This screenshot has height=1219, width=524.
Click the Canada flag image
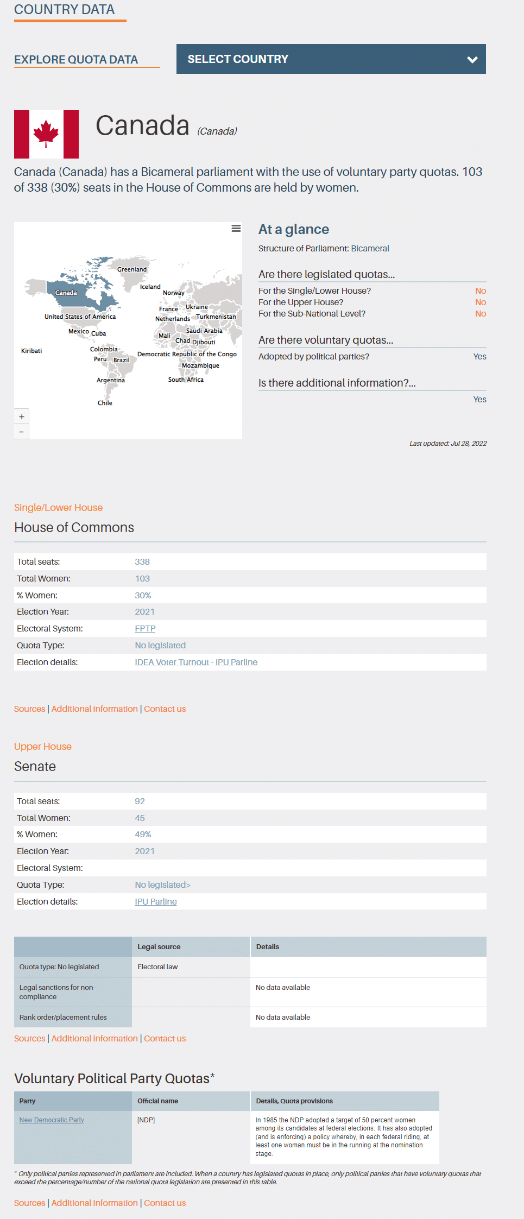[46, 134]
